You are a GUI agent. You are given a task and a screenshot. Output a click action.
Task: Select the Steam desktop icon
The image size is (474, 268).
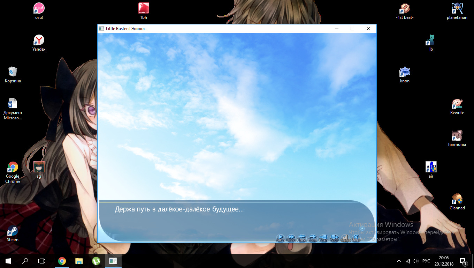pyautogui.click(x=13, y=233)
